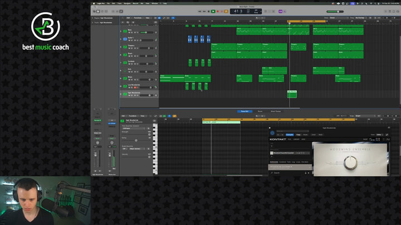
Task: Open the File menu in menu bar
Action: coord(108,3)
